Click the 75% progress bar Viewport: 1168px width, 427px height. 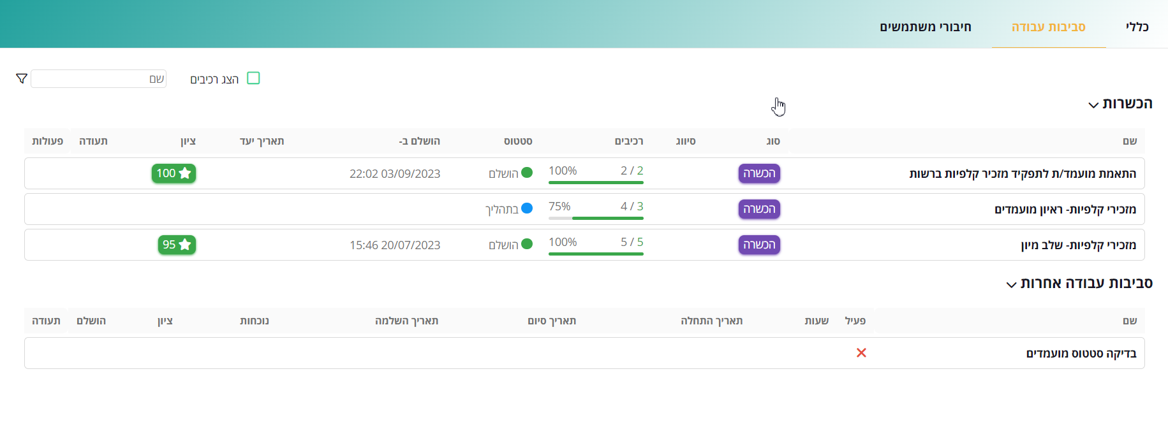pyautogui.click(x=596, y=218)
